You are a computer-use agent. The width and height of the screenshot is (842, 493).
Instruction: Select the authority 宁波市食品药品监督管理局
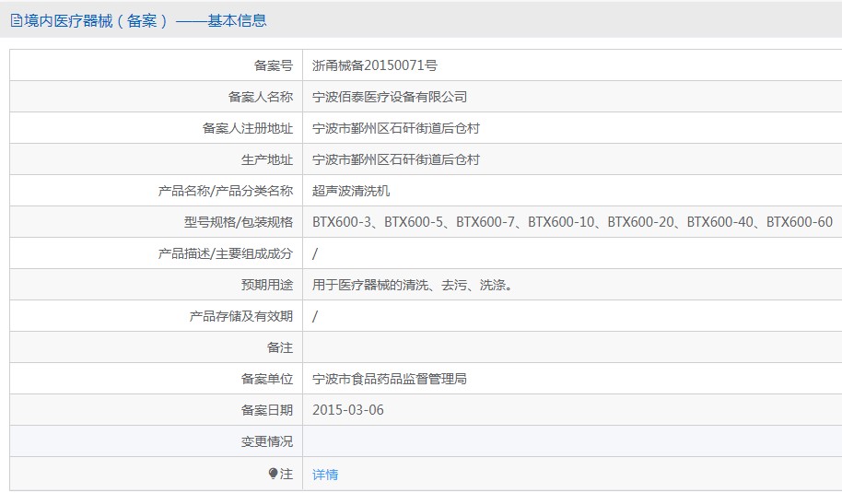point(390,379)
